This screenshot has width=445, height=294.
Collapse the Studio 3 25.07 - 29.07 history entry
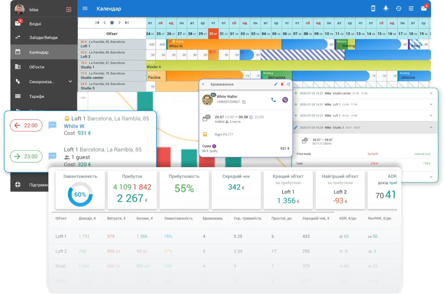[x=431, y=127]
